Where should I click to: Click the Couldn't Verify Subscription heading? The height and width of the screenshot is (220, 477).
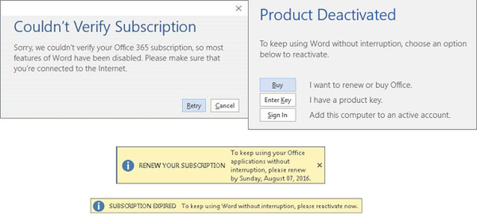pos(105,27)
